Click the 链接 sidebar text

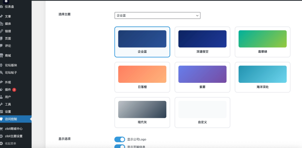[x=8, y=31]
